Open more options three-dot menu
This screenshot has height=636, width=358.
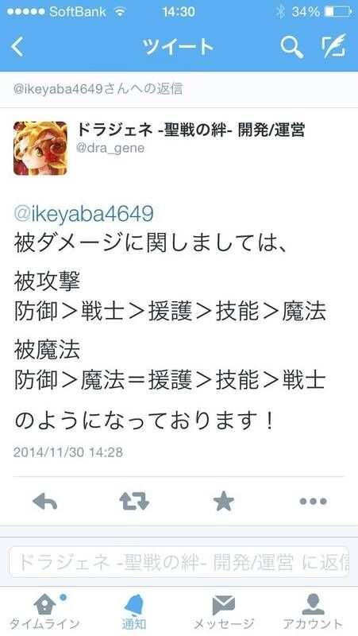click(x=313, y=502)
